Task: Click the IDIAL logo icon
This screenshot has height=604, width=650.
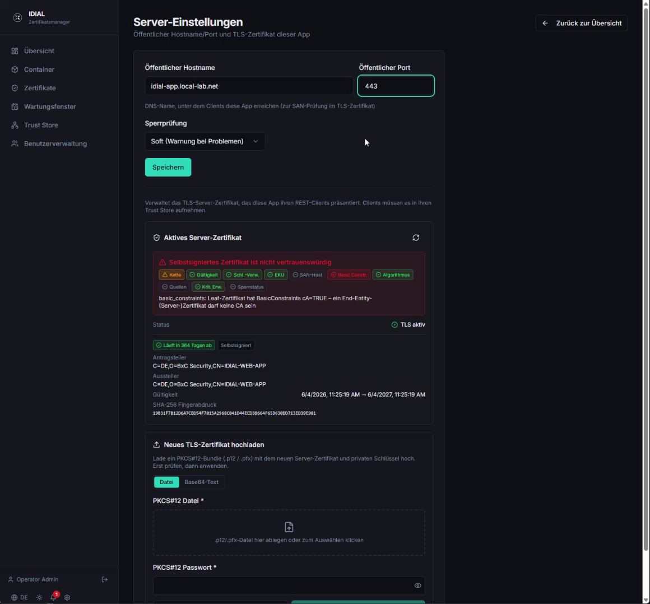Action: [x=17, y=17]
